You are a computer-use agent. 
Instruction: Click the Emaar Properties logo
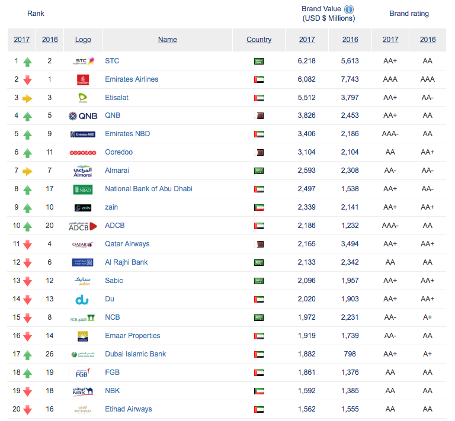coord(83,336)
